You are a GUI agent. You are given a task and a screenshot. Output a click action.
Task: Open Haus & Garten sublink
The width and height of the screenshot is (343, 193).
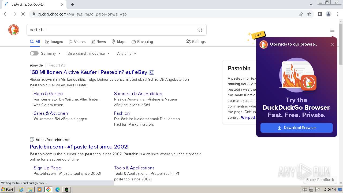[x=48, y=94]
